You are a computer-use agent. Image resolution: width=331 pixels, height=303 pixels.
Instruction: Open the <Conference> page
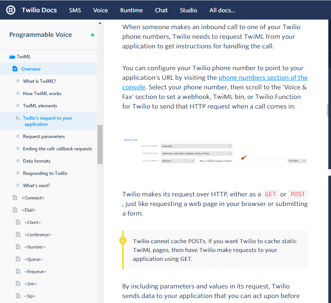pos(38,235)
